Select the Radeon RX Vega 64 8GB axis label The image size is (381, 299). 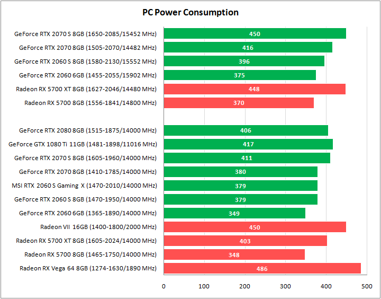pyautogui.click(x=88, y=268)
